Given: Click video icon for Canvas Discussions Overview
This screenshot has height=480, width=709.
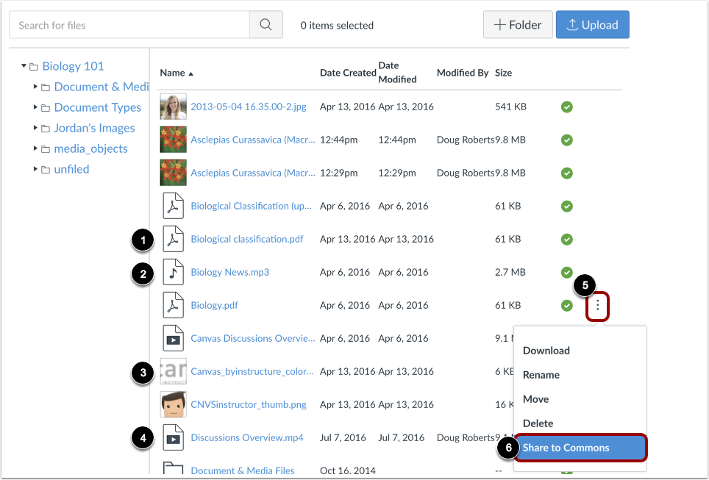Looking at the screenshot, I should (x=173, y=338).
